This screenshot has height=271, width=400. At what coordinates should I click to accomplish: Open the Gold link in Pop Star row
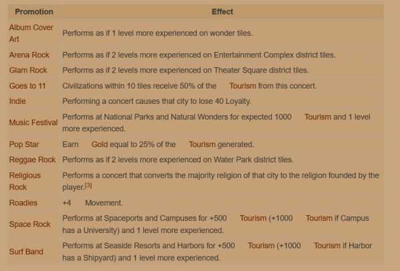coord(99,144)
